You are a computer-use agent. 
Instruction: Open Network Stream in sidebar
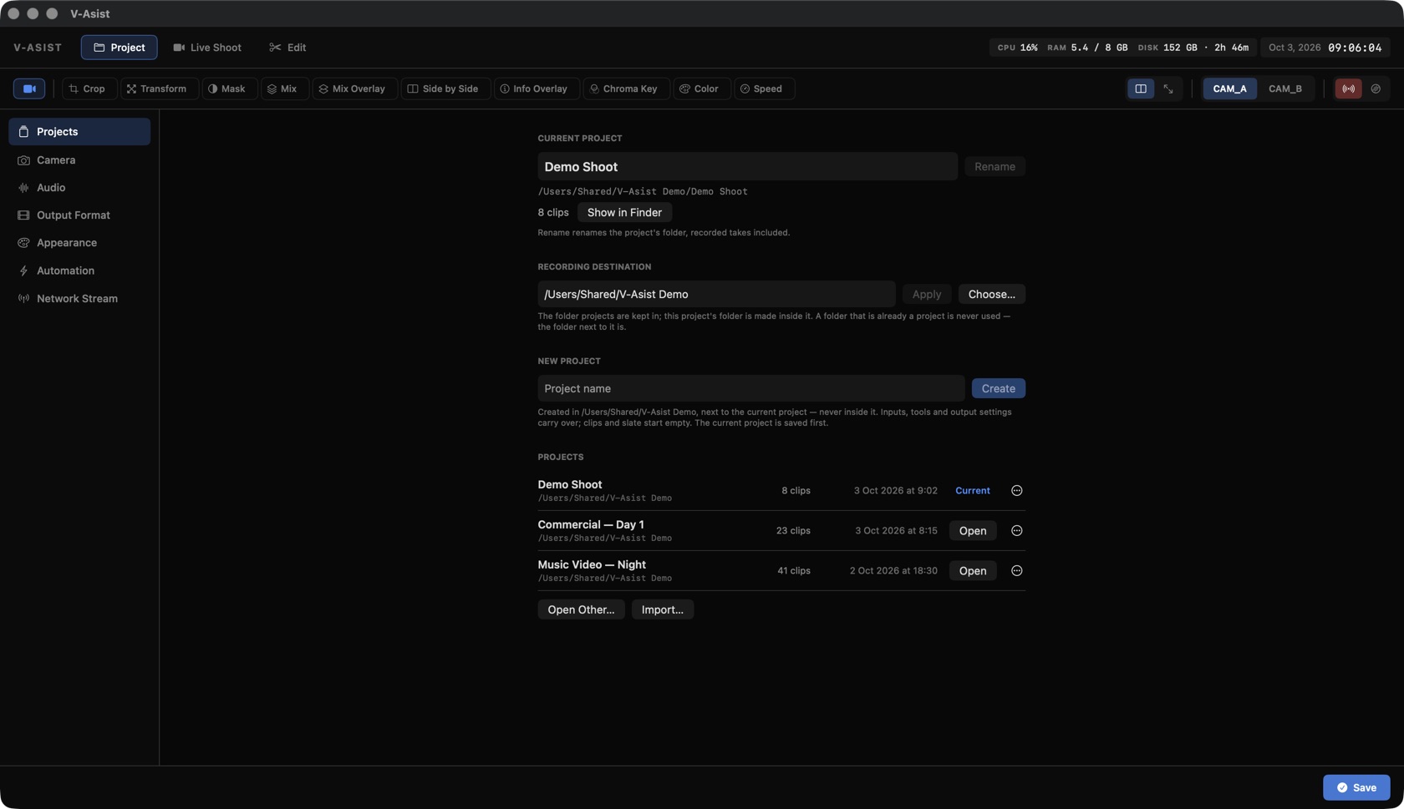pyautogui.click(x=79, y=299)
